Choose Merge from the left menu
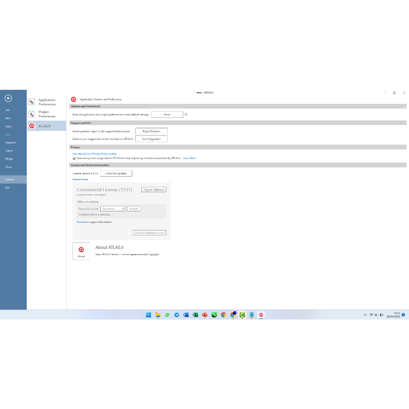Screen dimensions: 409x409 pyautogui.click(x=9, y=159)
